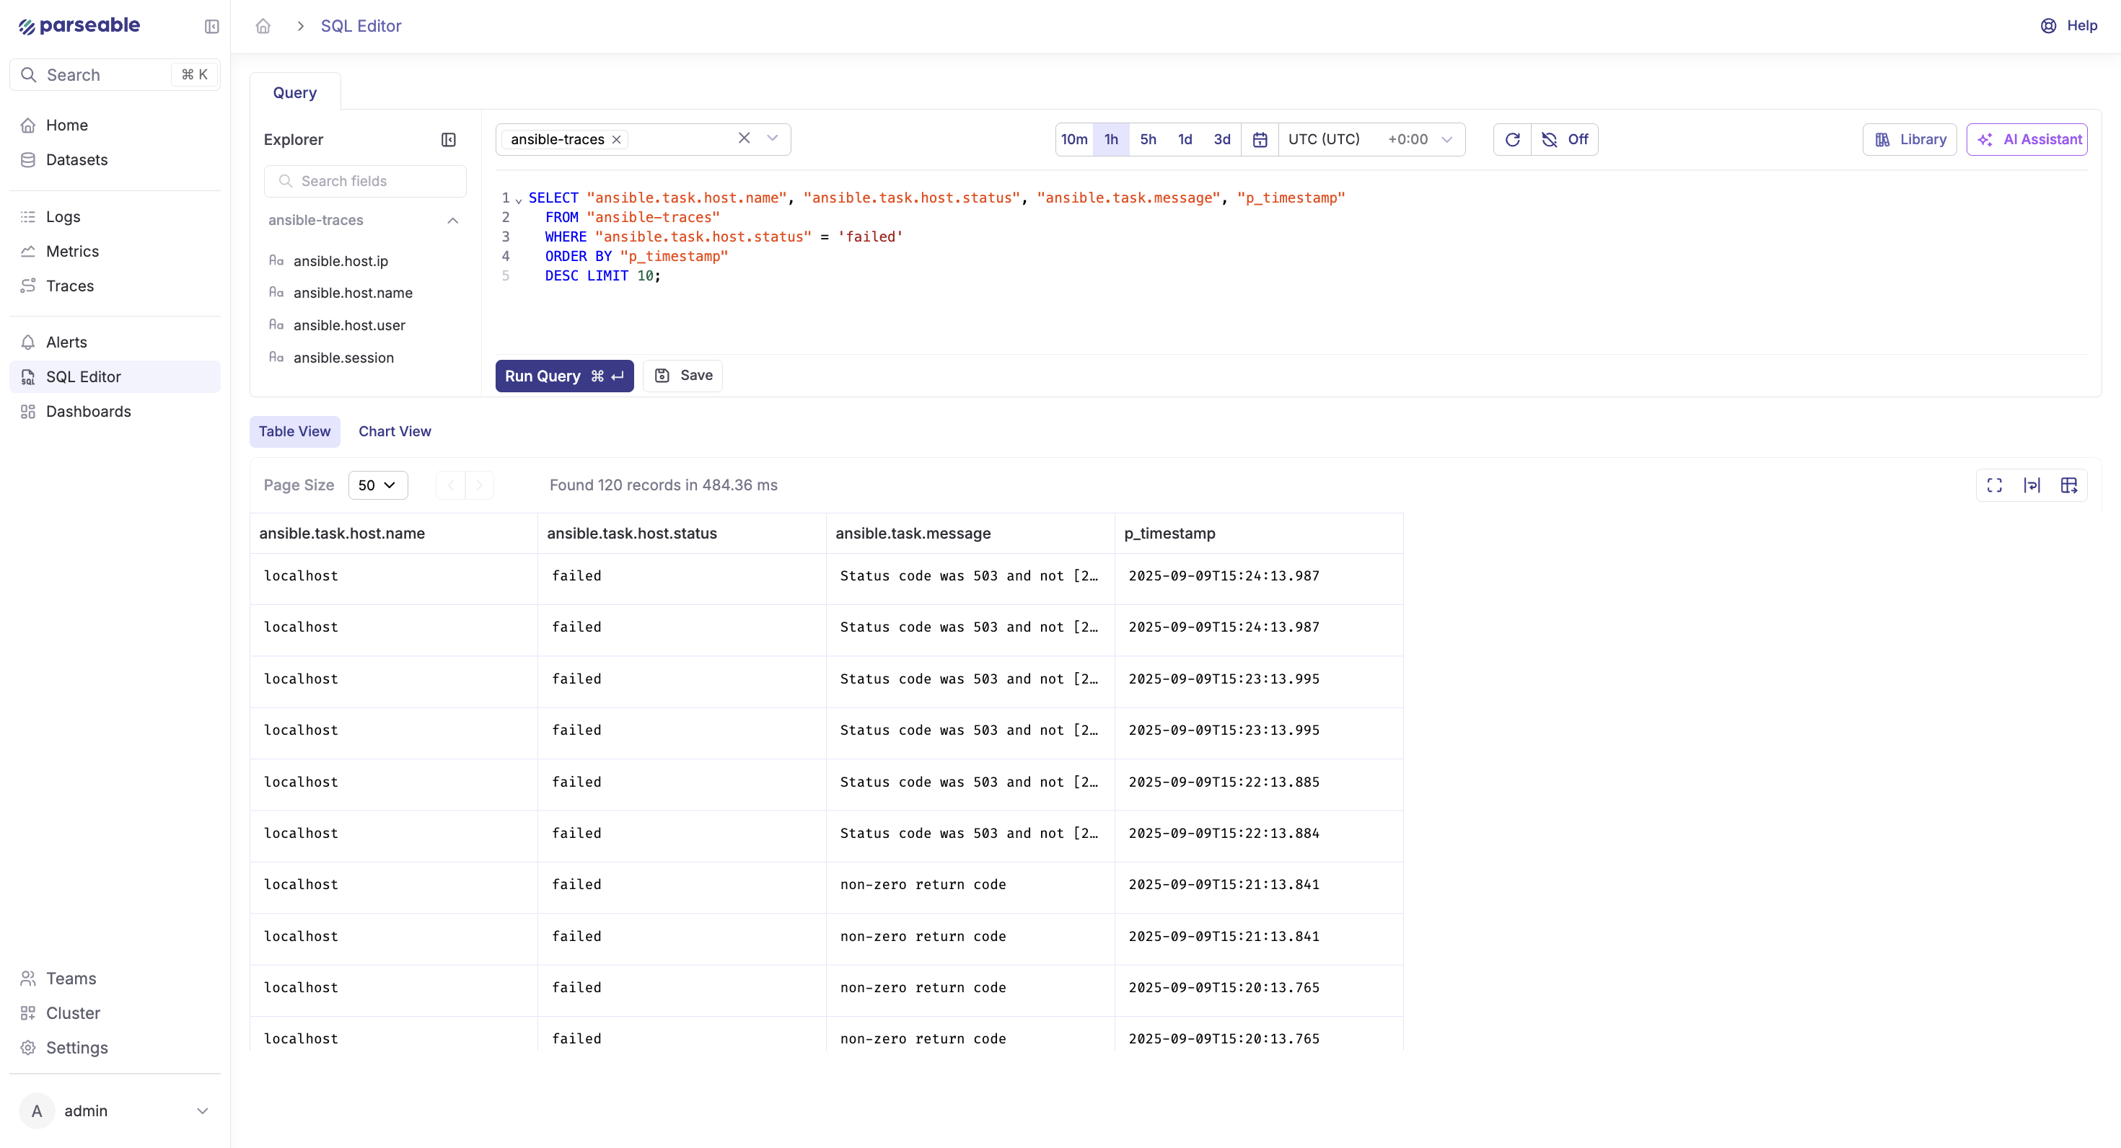Open Logs page
2121x1148 pixels.
pyautogui.click(x=115, y=216)
